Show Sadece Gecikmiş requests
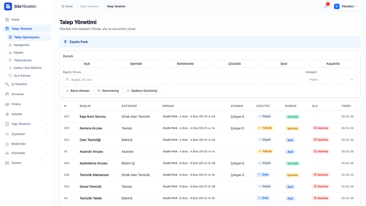The width and height of the screenshot is (366, 206). 142,91
